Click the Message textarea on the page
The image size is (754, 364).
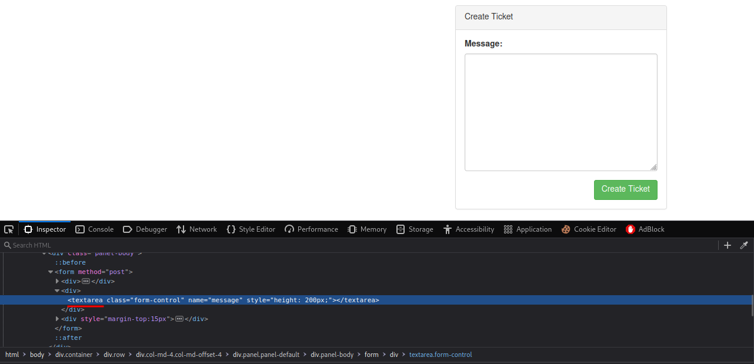(561, 112)
